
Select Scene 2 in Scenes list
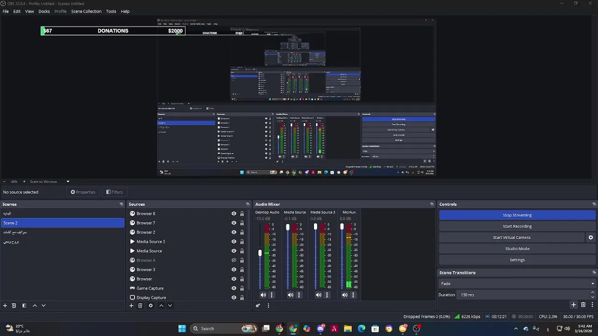tap(63, 223)
